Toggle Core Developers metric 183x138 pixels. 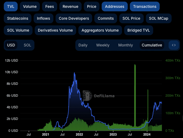pyautogui.click(x=74, y=18)
